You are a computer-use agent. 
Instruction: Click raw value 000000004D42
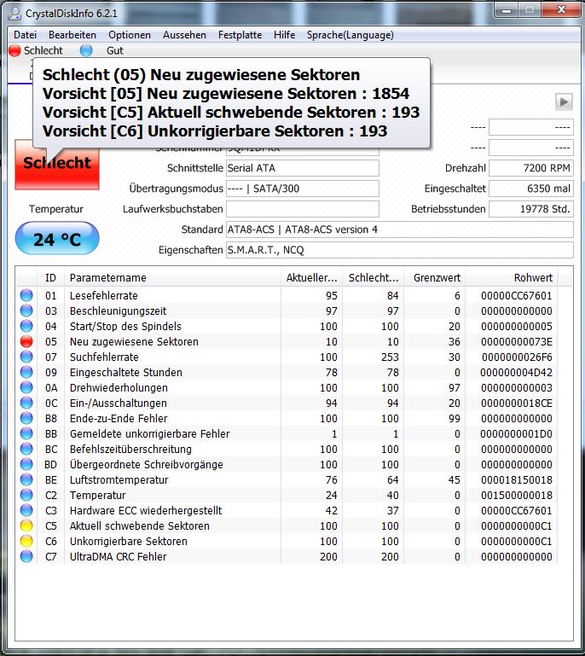coord(516,372)
